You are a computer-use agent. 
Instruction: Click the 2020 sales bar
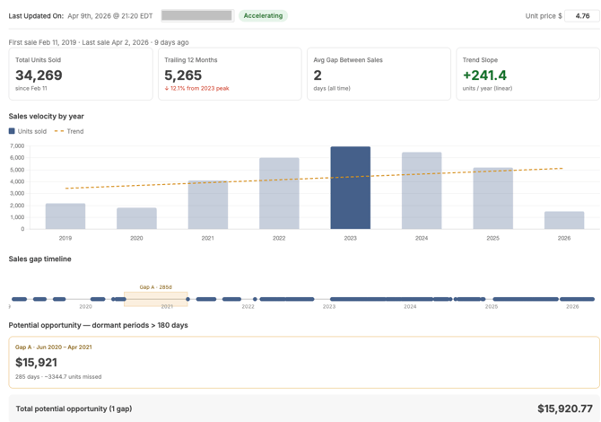click(x=136, y=218)
